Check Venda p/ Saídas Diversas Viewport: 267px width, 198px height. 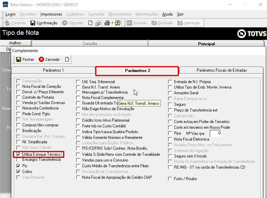(x=18, y=103)
